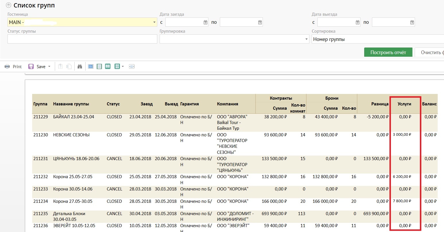Screen dimensions: 444x232
Task: Collapse the Список групп panel arrow
Action: click(x=9, y=5)
